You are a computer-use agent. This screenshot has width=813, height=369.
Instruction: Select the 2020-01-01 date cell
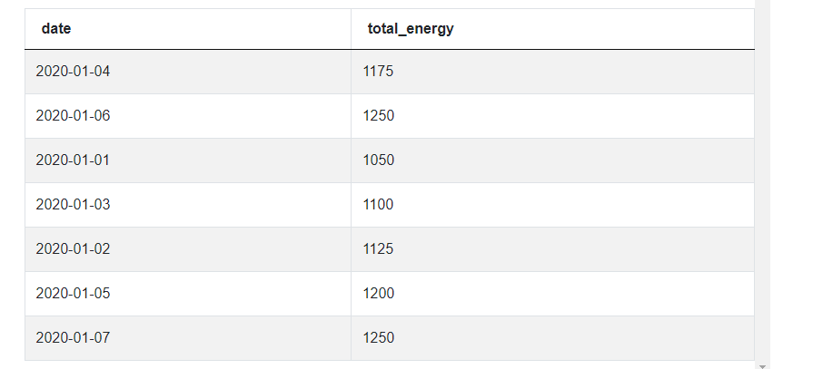tap(188, 160)
